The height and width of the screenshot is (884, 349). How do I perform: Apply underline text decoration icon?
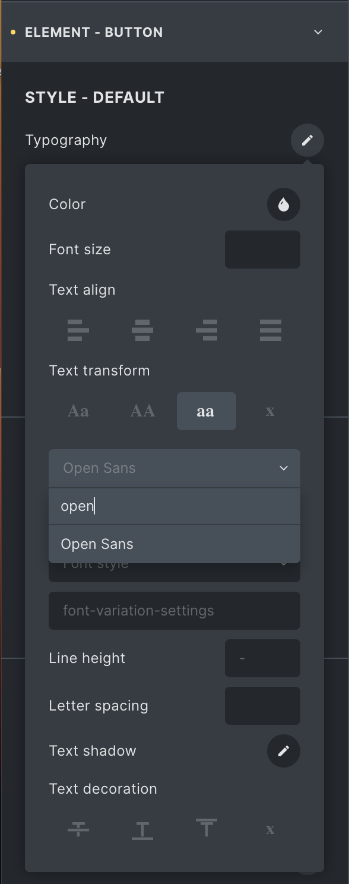tap(142, 829)
